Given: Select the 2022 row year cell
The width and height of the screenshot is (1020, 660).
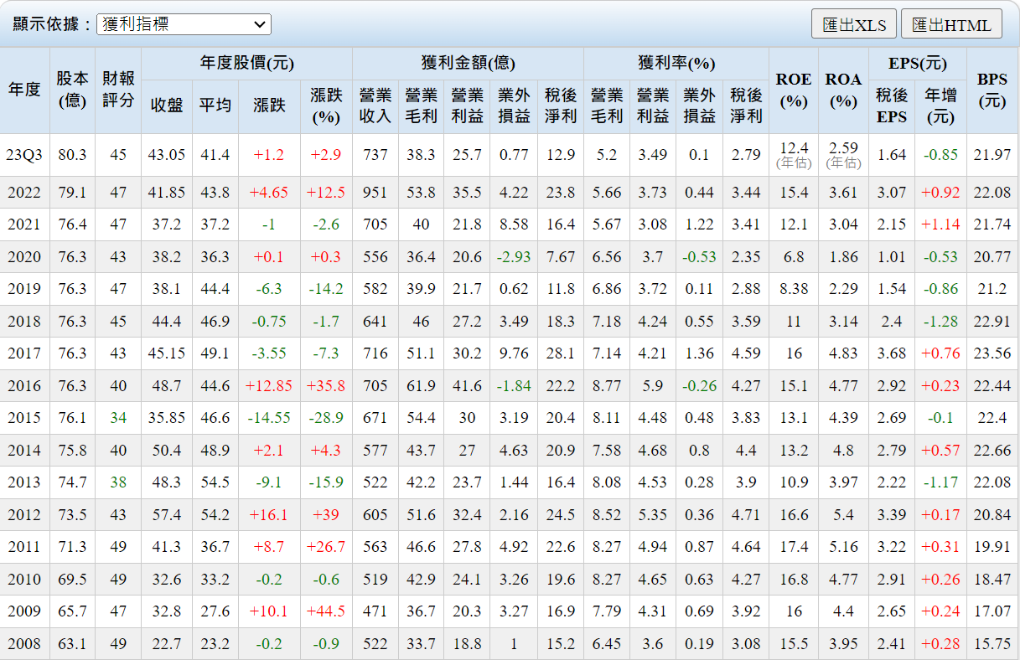Looking at the screenshot, I should 24,193.
